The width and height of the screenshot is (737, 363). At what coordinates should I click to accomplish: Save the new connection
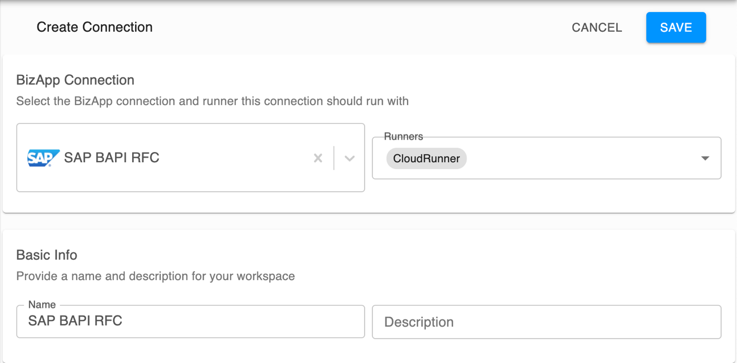pos(676,27)
